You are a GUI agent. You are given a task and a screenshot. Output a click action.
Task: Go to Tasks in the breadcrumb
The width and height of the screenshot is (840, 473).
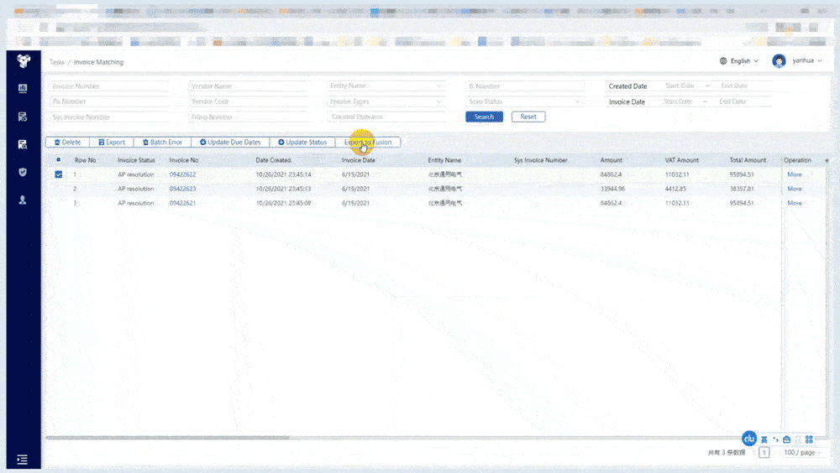57,62
